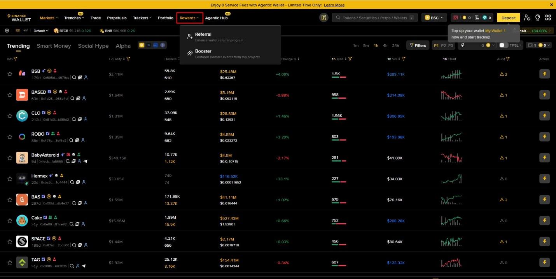This screenshot has height=279, width=556.
Task: Open the Filters button
Action: click(418, 45)
